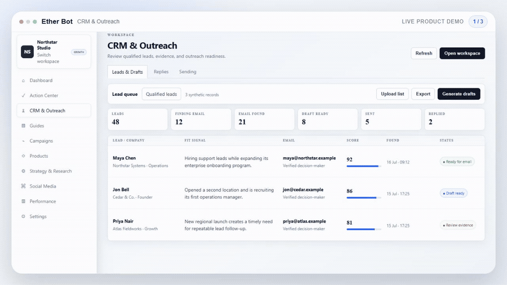The image size is (507, 285).
Task: Click the Performance chart icon
Action: click(23, 201)
